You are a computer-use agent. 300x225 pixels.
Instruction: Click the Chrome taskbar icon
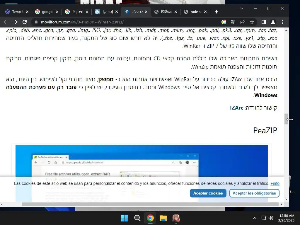(x=150, y=218)
